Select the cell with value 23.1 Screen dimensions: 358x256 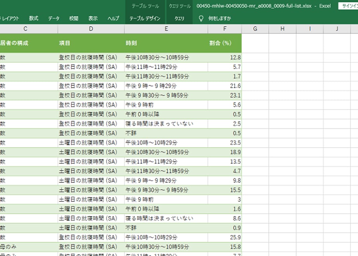225,95
